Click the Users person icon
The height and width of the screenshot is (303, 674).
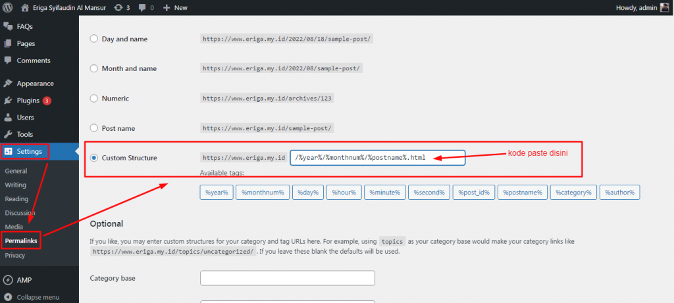[8, 118]
